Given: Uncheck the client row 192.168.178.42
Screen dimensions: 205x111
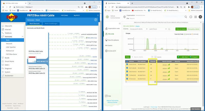Looking at the screenshot, I should pyautogui.click(x=127, y=64).
